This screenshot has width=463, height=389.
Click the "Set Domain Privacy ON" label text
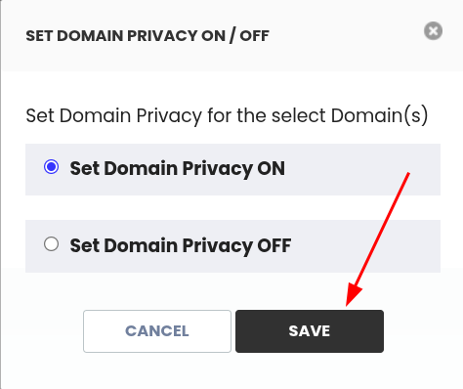click(x=178, y=169)
